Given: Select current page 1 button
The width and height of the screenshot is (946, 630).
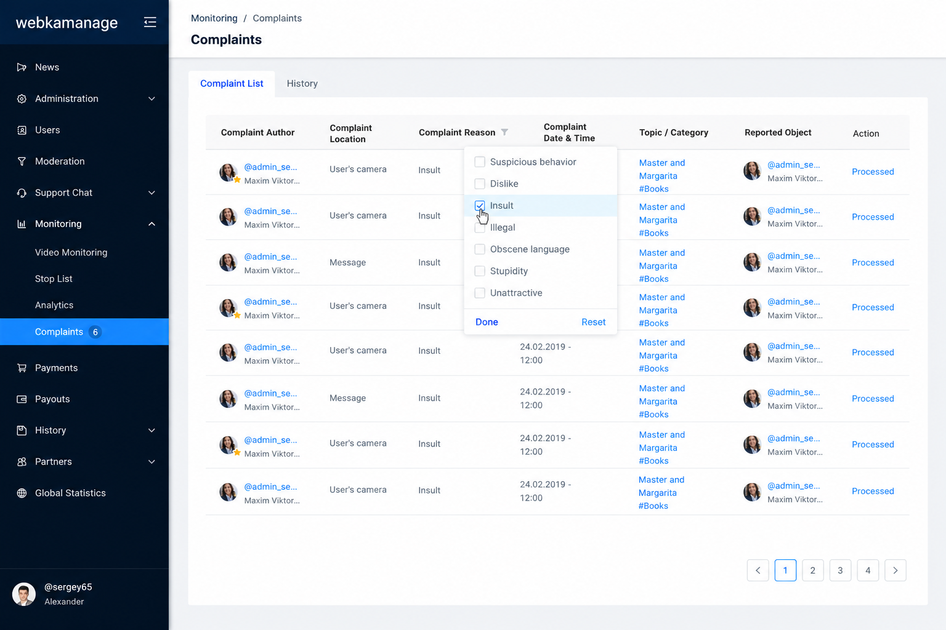Looking at the screenshot, I should (x=785, y=570).
